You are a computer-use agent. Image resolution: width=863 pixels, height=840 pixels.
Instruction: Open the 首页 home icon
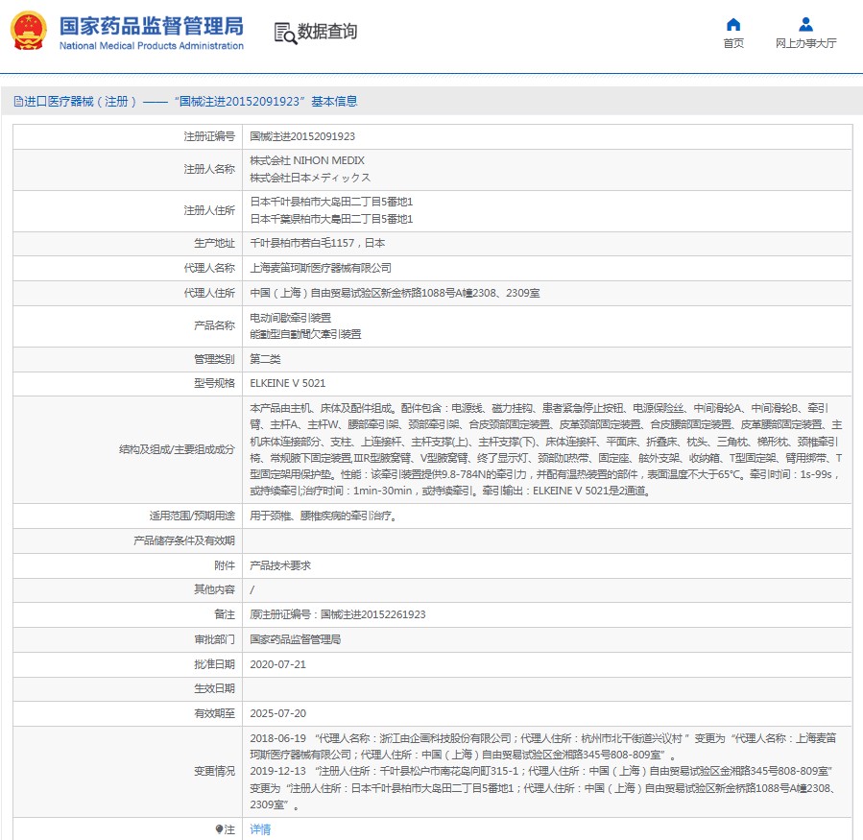[733, 25]
